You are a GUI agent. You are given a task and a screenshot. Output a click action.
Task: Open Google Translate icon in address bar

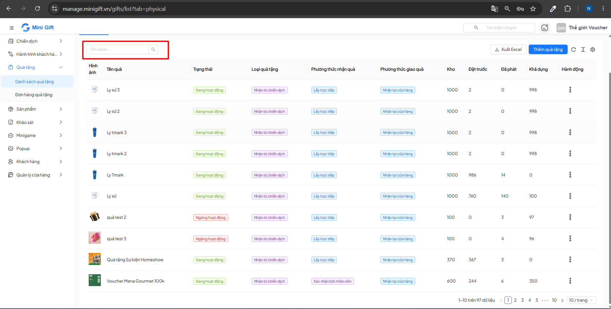click(495, 9)
